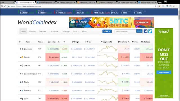Switch to the Buy/Sell Digital Currency tab

pos(147,3)
